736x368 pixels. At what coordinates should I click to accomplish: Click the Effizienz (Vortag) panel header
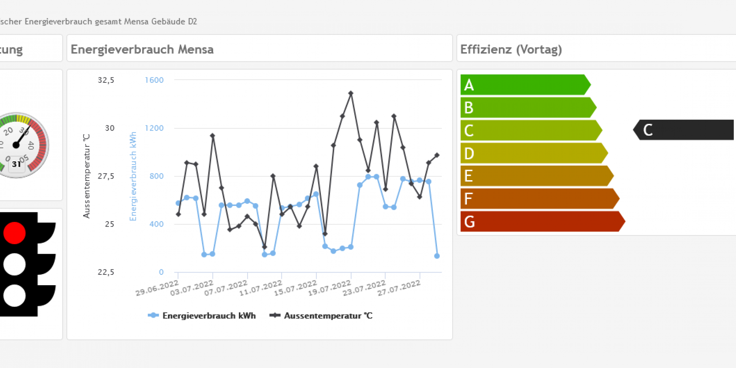[596, 49]
